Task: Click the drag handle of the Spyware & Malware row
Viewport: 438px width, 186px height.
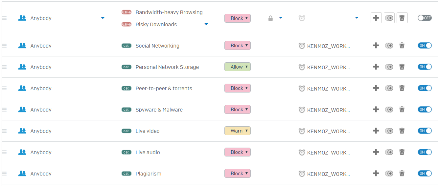Action: pos(4,110)
